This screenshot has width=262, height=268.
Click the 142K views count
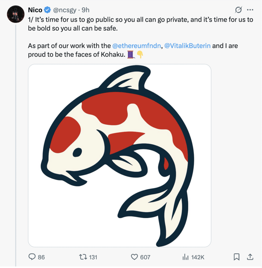(198, 257)
